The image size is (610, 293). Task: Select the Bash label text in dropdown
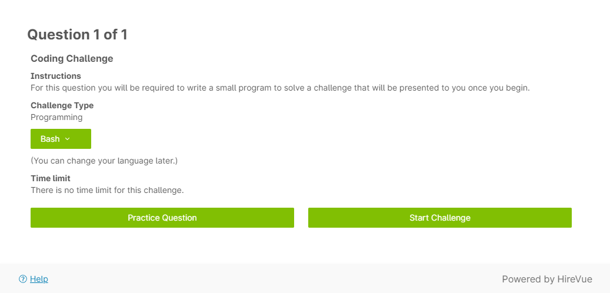(50, 139)
